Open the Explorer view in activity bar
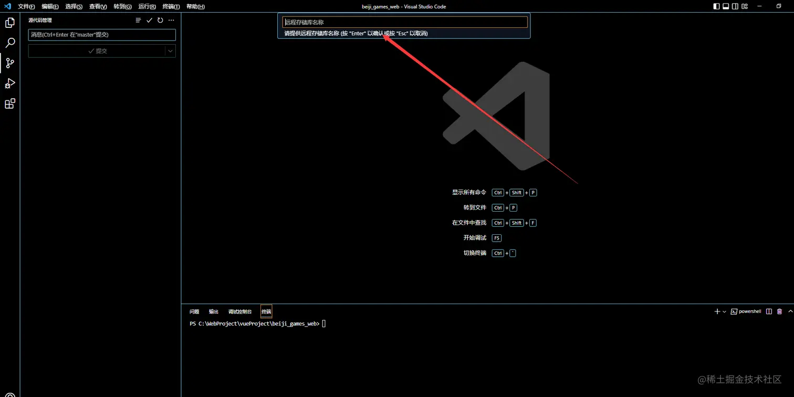 click(x=10, y=23)
